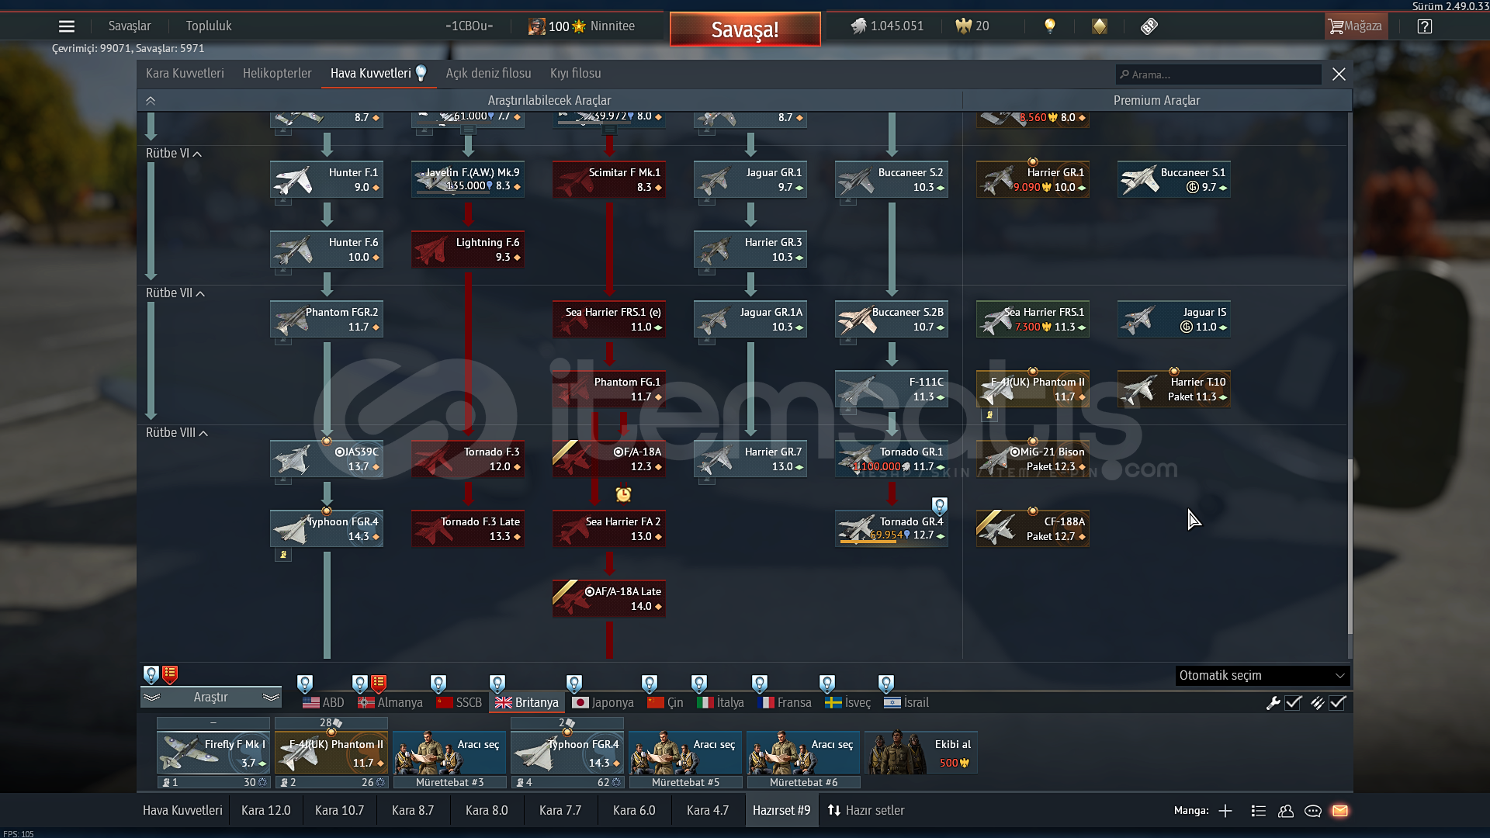Click the Silver Lions balance 1.045.051

(887, 26)
